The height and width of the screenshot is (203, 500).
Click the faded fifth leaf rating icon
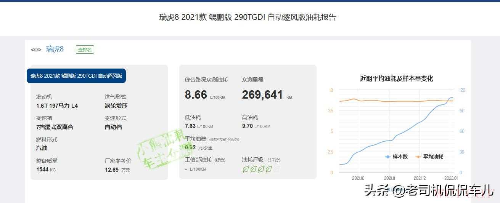pos(277,169)
